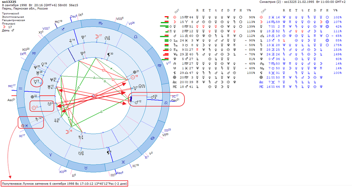Click the lunar eclipse symbol beside Pisces glyph
Image resolution: width=352 pixels, height=187 pixels.
tap(23, 126)
